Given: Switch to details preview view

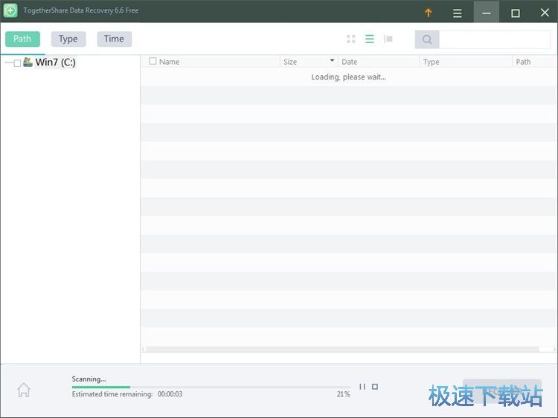Looking at the screenshot, I should pyautogui.click(x=388, y=39).
